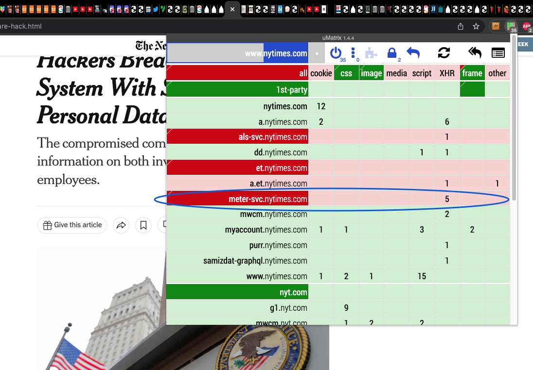The image size is (533, 370).
Task: Toggle the red 'all' matrix header cell
Action: (237, 73)
